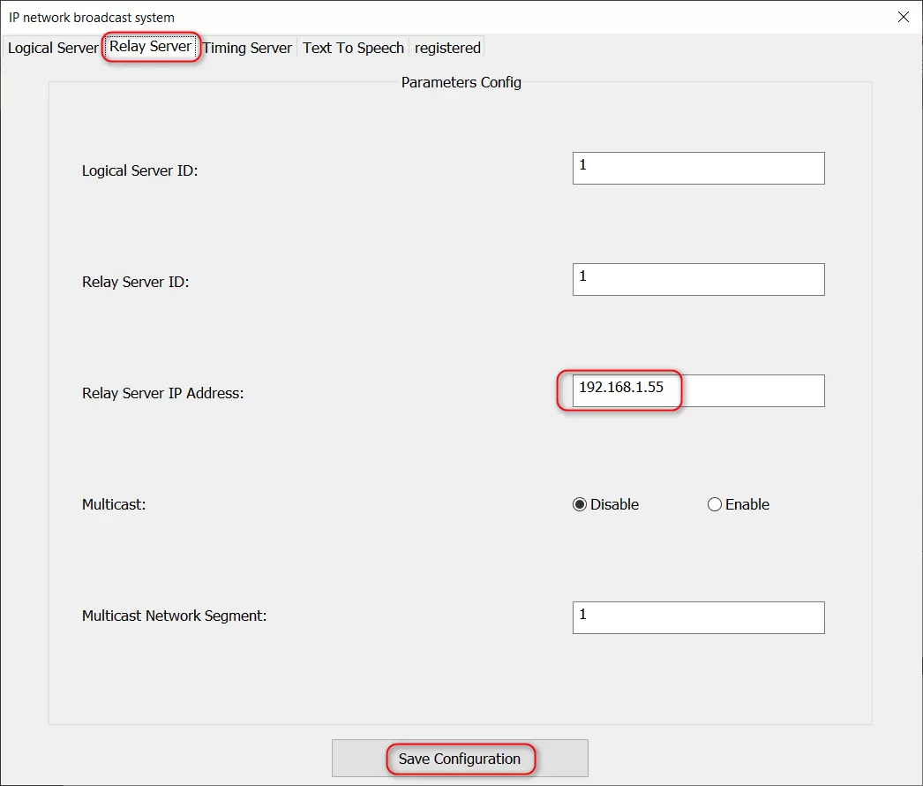Image resolution: width=923 pixels, height=786 pixels.
Task: Close the IP network broadcast system window
Action: pos(903,17)
